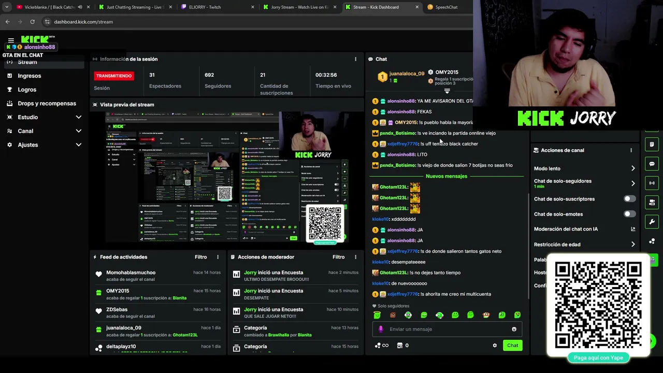This screenshot has width=663, height=373.
Task: Click the chat bubble icon in right rail
Action: [x=652, y=164]
